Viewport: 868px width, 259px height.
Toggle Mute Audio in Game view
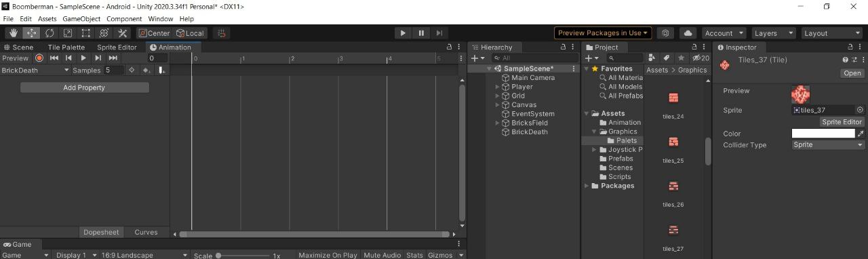pos(382,255)
